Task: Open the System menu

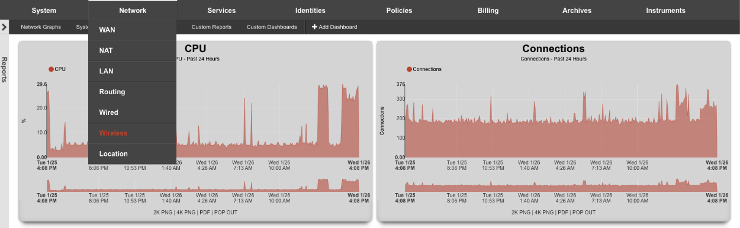Action: click(44, 10)
